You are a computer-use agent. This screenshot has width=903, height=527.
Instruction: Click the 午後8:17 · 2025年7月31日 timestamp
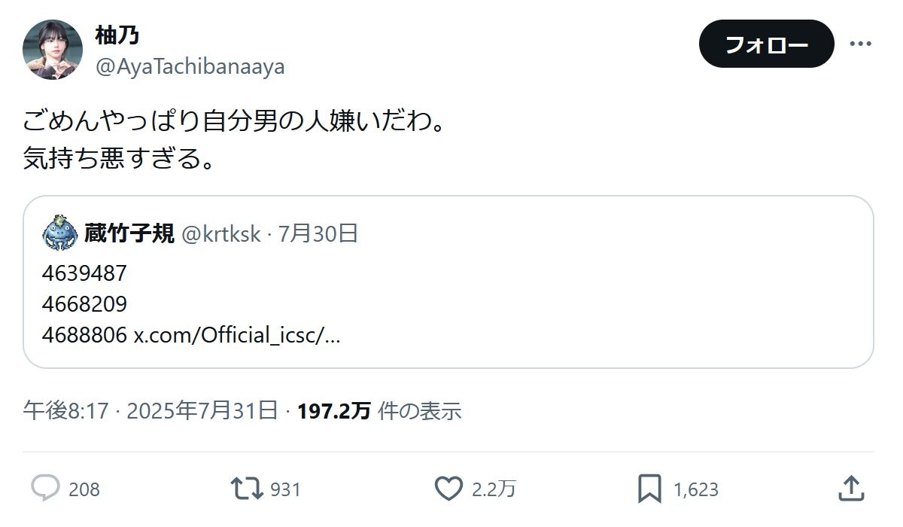150,410
